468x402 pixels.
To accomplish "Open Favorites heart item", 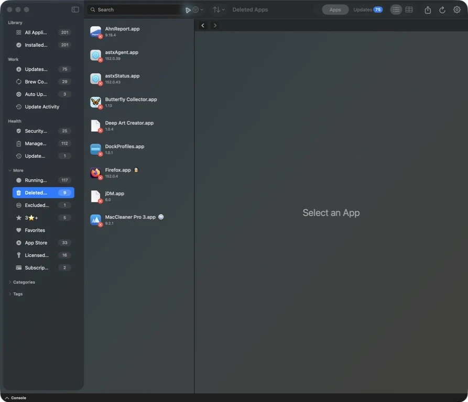I will coord(43,230).
